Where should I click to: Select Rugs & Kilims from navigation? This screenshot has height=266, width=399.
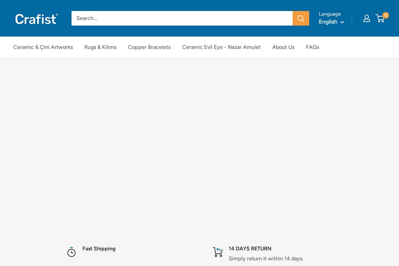[x=100, y=47]
